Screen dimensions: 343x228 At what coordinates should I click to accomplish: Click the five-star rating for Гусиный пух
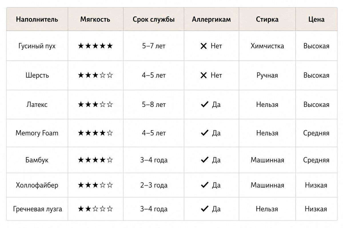pyautogui.click(x=95, y=46)
